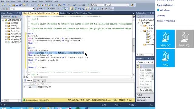Expand the Replication tree node

tap(6, 31)
